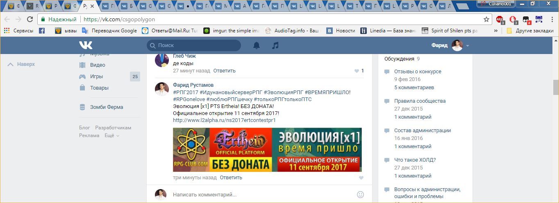Open Обсуждения section heading

(x=399, y=59)
